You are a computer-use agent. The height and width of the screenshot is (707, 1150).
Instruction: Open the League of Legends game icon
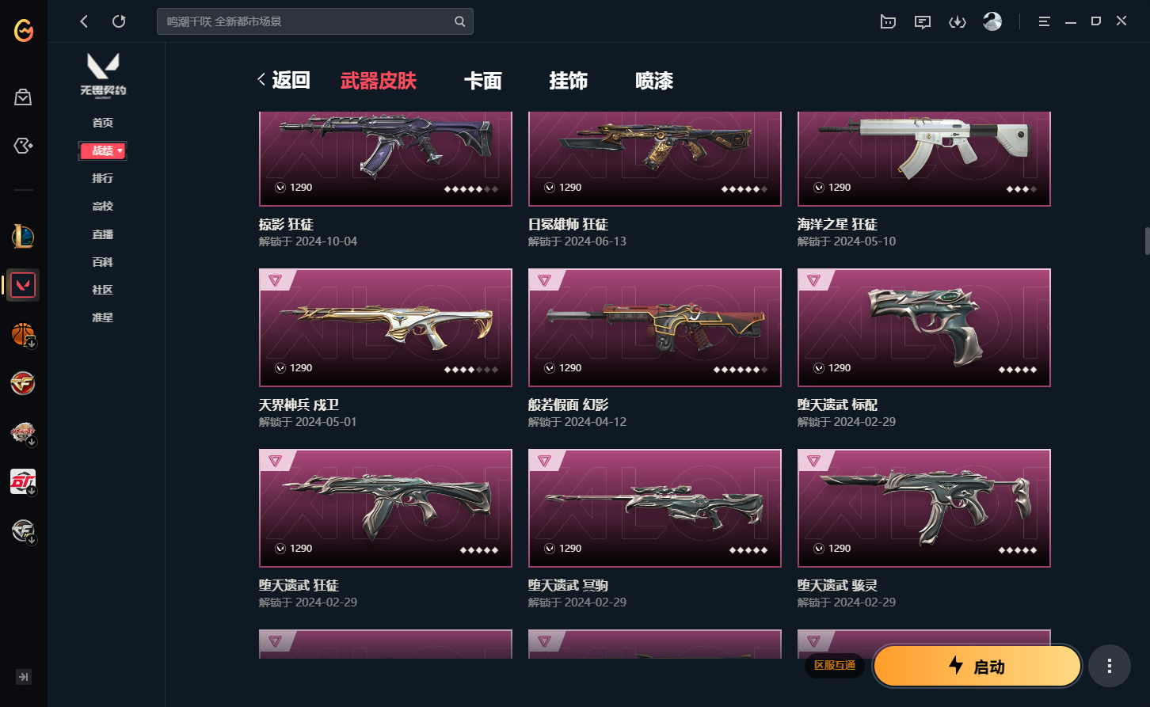[23, 236]
